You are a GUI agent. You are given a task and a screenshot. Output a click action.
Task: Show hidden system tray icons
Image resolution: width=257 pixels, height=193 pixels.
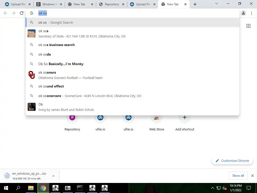pyautogui.click(x=212, y=188)
